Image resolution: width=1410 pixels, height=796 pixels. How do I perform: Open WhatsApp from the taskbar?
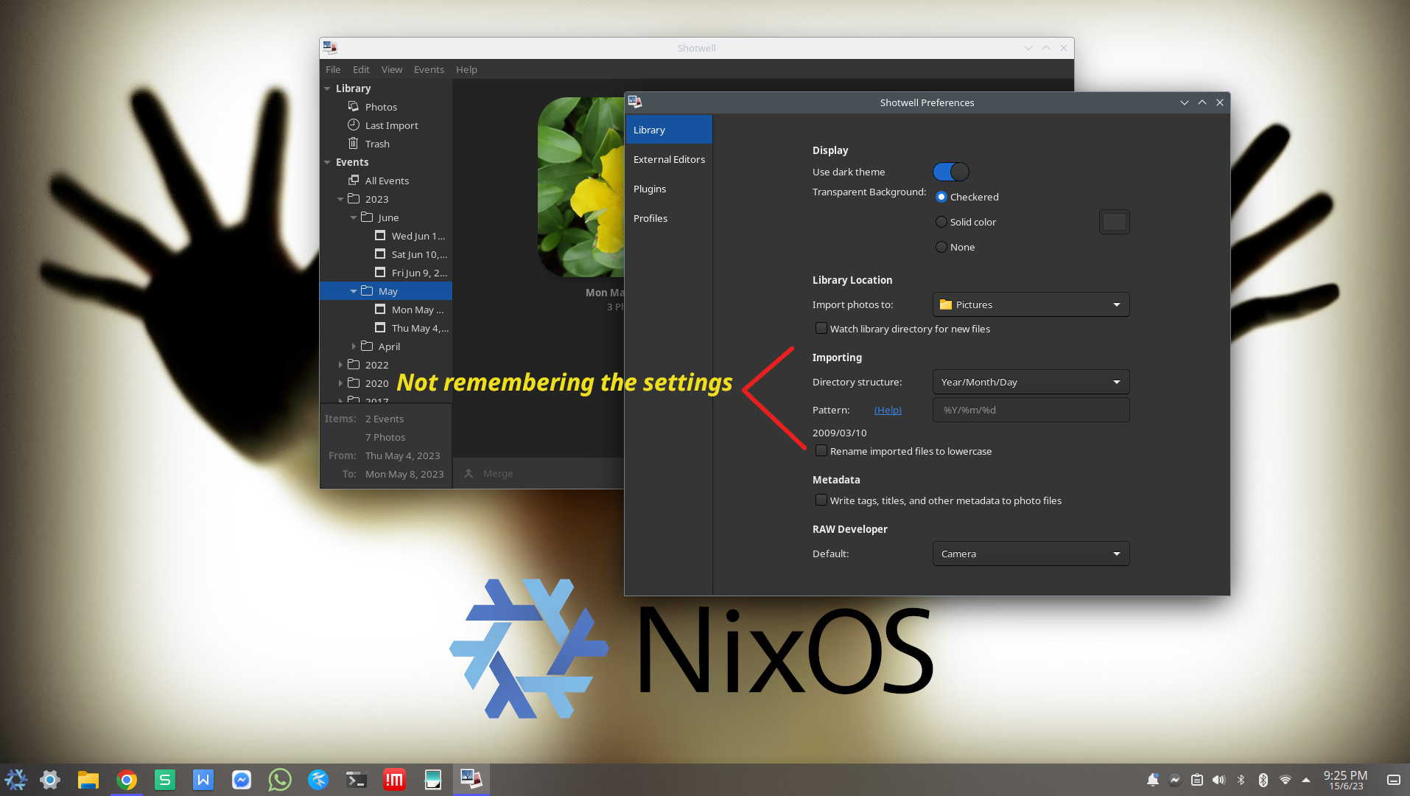coord(280,780)
